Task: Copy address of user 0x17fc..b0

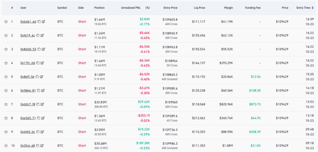Action: [x=38, y=63]
